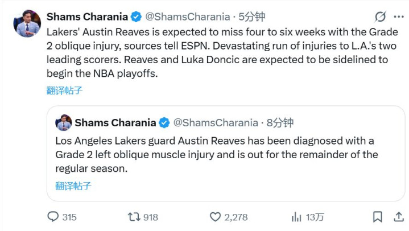Translate the main post (翻译帖子)
Viewport: 409px width, 231px height.
click(x=64, y=90)
